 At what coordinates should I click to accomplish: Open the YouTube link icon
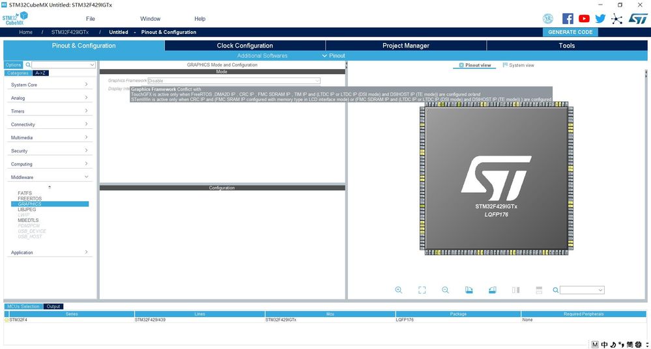point(584,19)
